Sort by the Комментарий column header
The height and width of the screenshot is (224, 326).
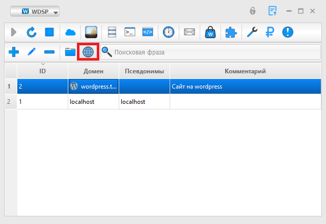point(246,71)
